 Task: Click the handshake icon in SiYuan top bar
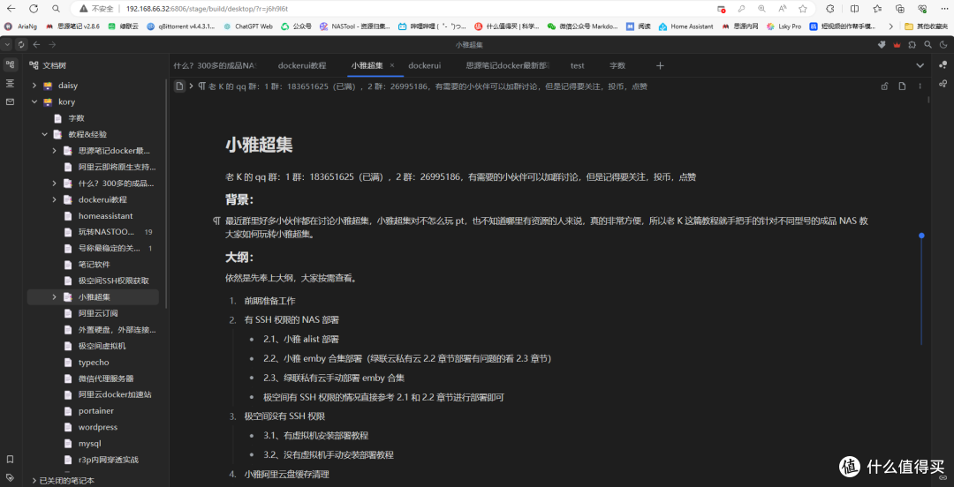pos(881,44)
